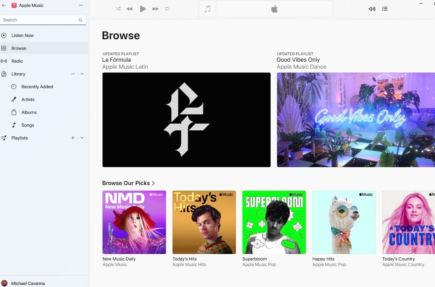
Task: Click the Apple Music app logo
Action: pyautogui.click(x=14, y=5)
